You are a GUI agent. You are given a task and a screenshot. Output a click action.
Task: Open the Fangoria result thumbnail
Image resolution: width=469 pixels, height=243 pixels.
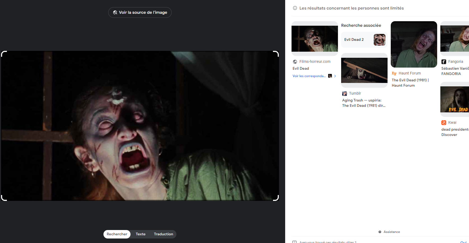tap(455, 38)
